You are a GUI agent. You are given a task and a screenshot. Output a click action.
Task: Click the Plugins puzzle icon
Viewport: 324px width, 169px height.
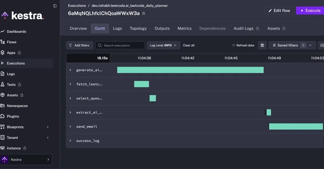2,116
